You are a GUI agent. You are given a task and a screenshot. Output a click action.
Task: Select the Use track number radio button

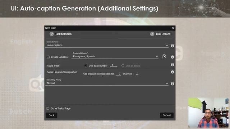click(x=86, y=66)
